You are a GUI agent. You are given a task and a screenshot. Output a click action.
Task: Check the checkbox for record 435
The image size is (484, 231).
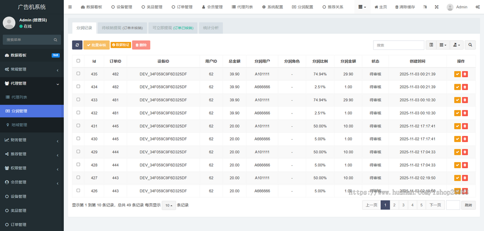78,74
